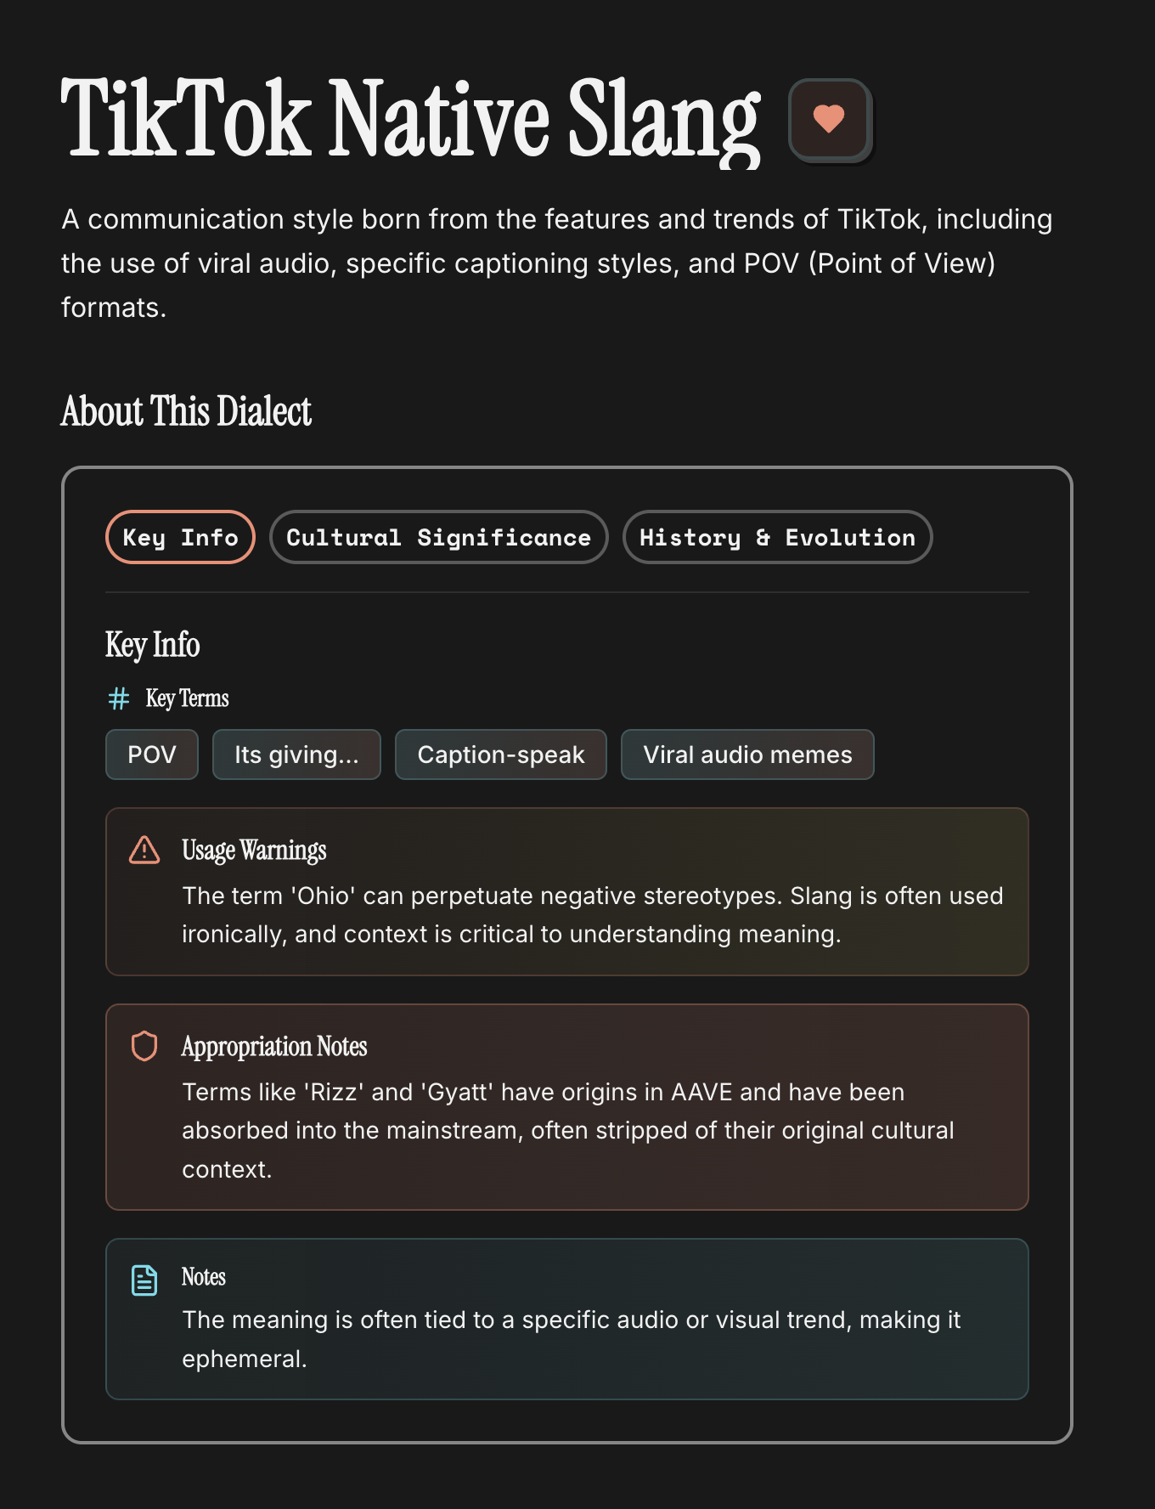Viewport: 1155px width, 1509px height.
Task: Click the hash icon beside Key Terms
Action: 119,698
